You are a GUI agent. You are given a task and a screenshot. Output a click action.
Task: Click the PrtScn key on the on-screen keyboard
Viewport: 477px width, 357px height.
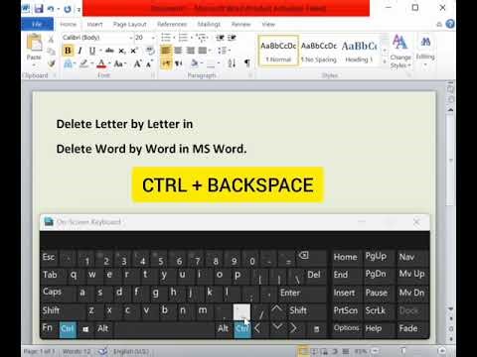click(x=346, y=310)
